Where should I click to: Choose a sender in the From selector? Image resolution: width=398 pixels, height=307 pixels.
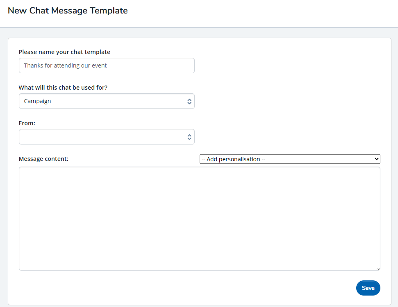tap(107, 137)
